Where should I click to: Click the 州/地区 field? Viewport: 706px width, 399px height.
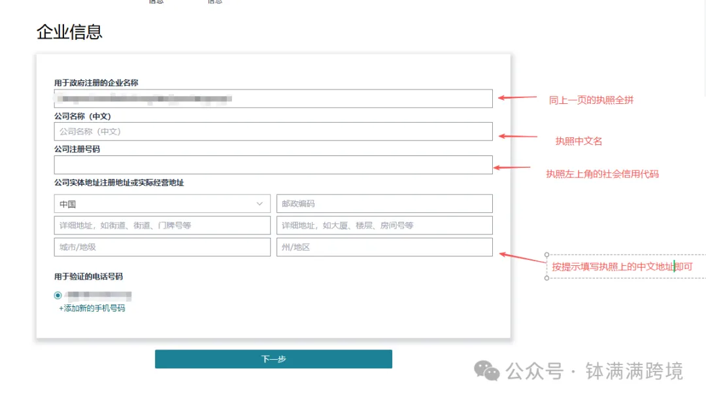384,247
